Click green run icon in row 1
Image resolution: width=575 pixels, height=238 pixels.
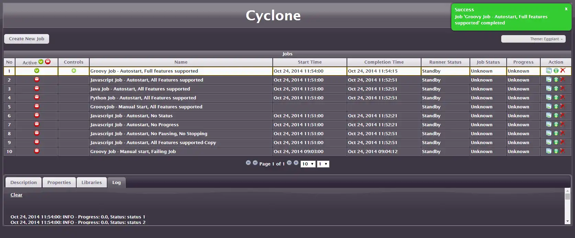pyautogui.click(x=556, y=71)
